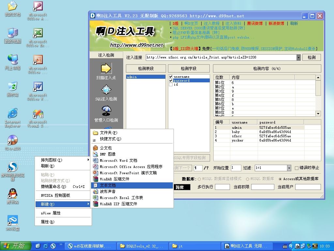The height and width of the screenshot is (251, 334).
Task: Open the SQL注入检测 compass icon
Action: tap(106, 90)
